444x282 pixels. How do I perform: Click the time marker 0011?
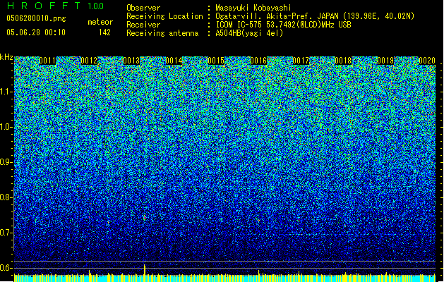click(47, 61)
